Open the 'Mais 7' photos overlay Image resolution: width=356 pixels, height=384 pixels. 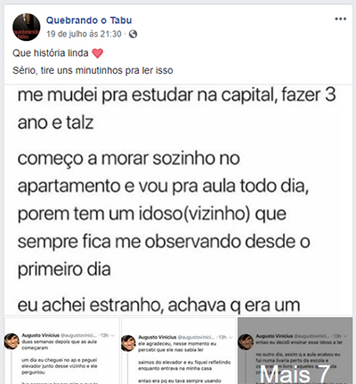pos(295,351)
